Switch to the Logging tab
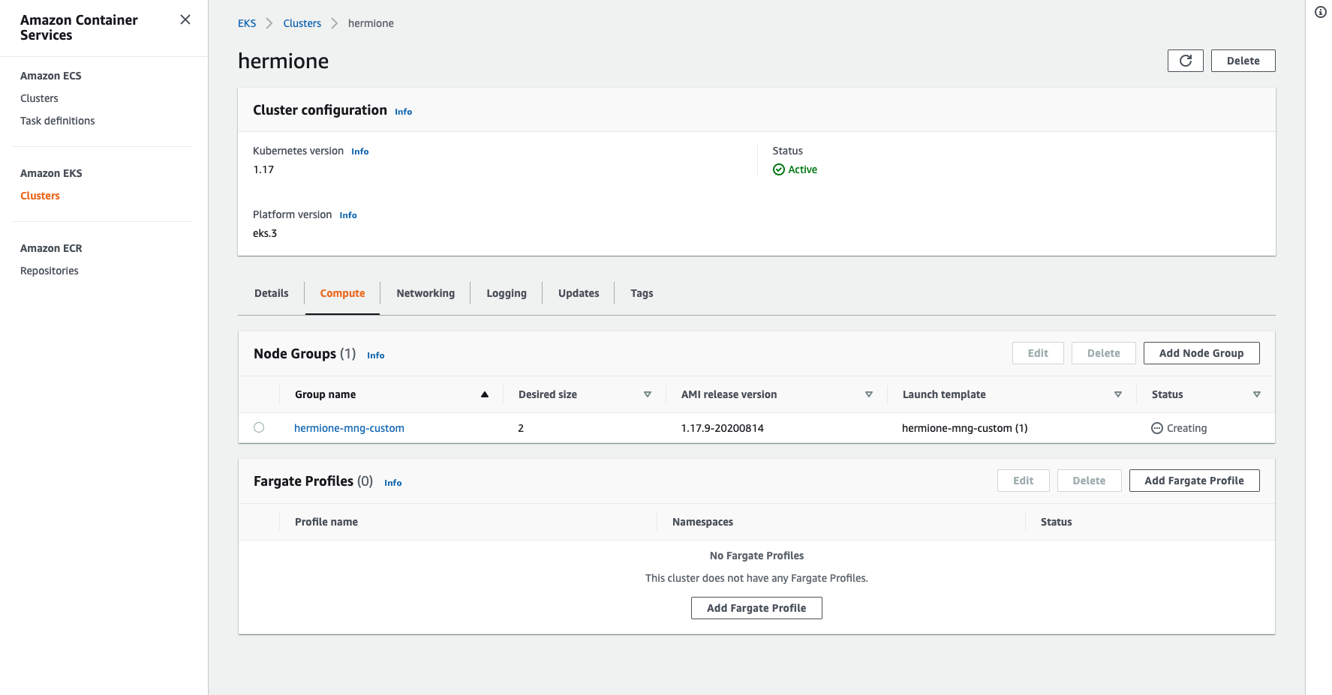1332x695 pixels. click(x=507, y=293)
